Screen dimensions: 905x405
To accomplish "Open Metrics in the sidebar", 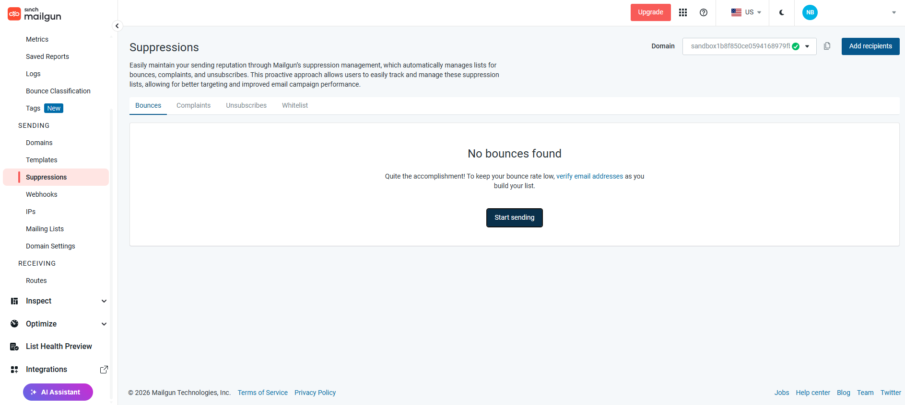I will click(37, 39).
